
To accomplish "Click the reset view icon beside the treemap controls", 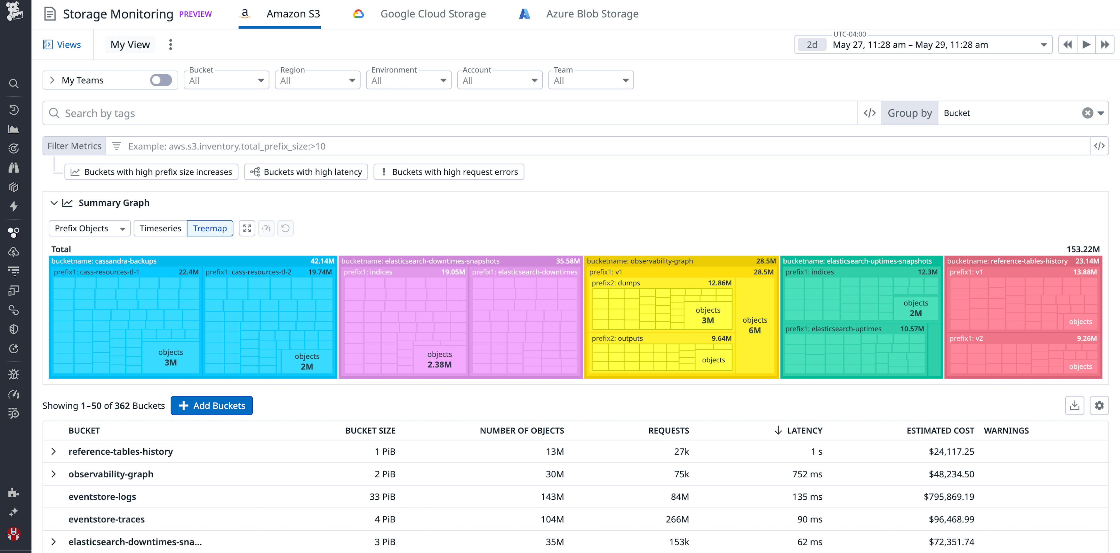I will pyautogui.click(x=286, y=228).
